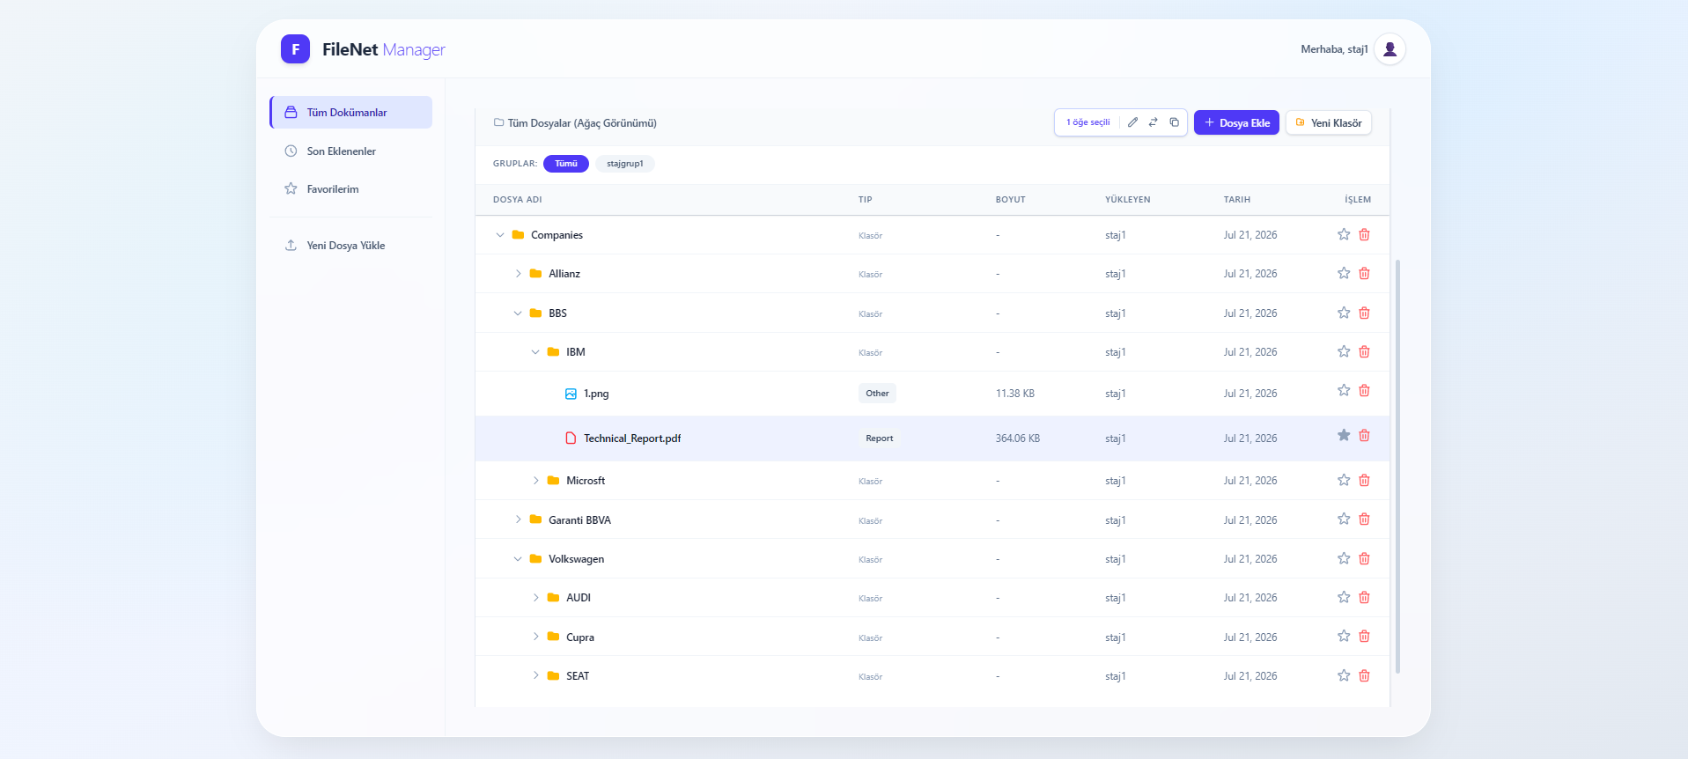
Task: Go to Son Eklenenler
Action: [351, 151]
